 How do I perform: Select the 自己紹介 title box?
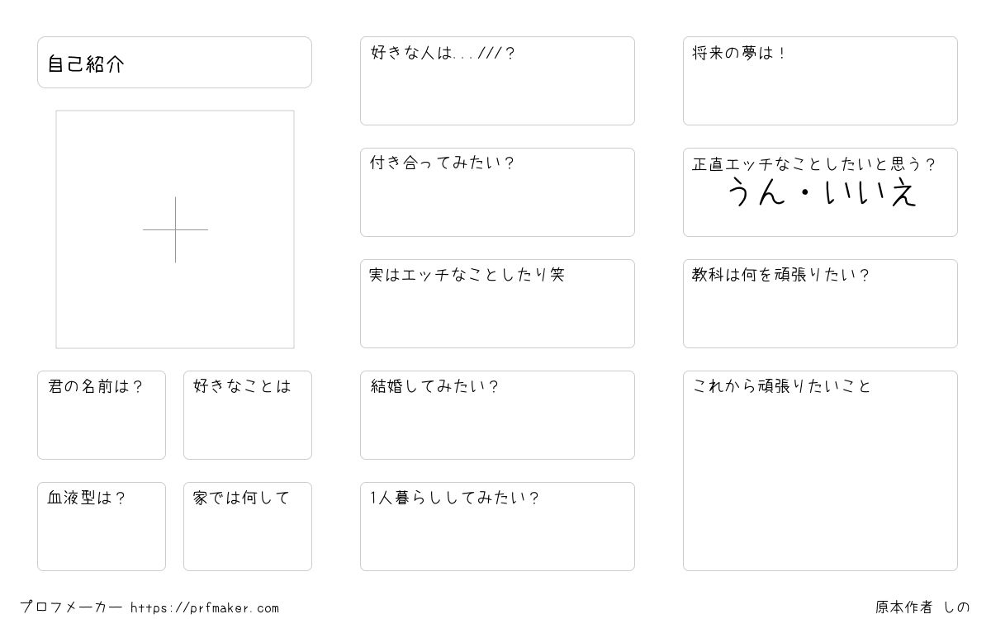174,62
